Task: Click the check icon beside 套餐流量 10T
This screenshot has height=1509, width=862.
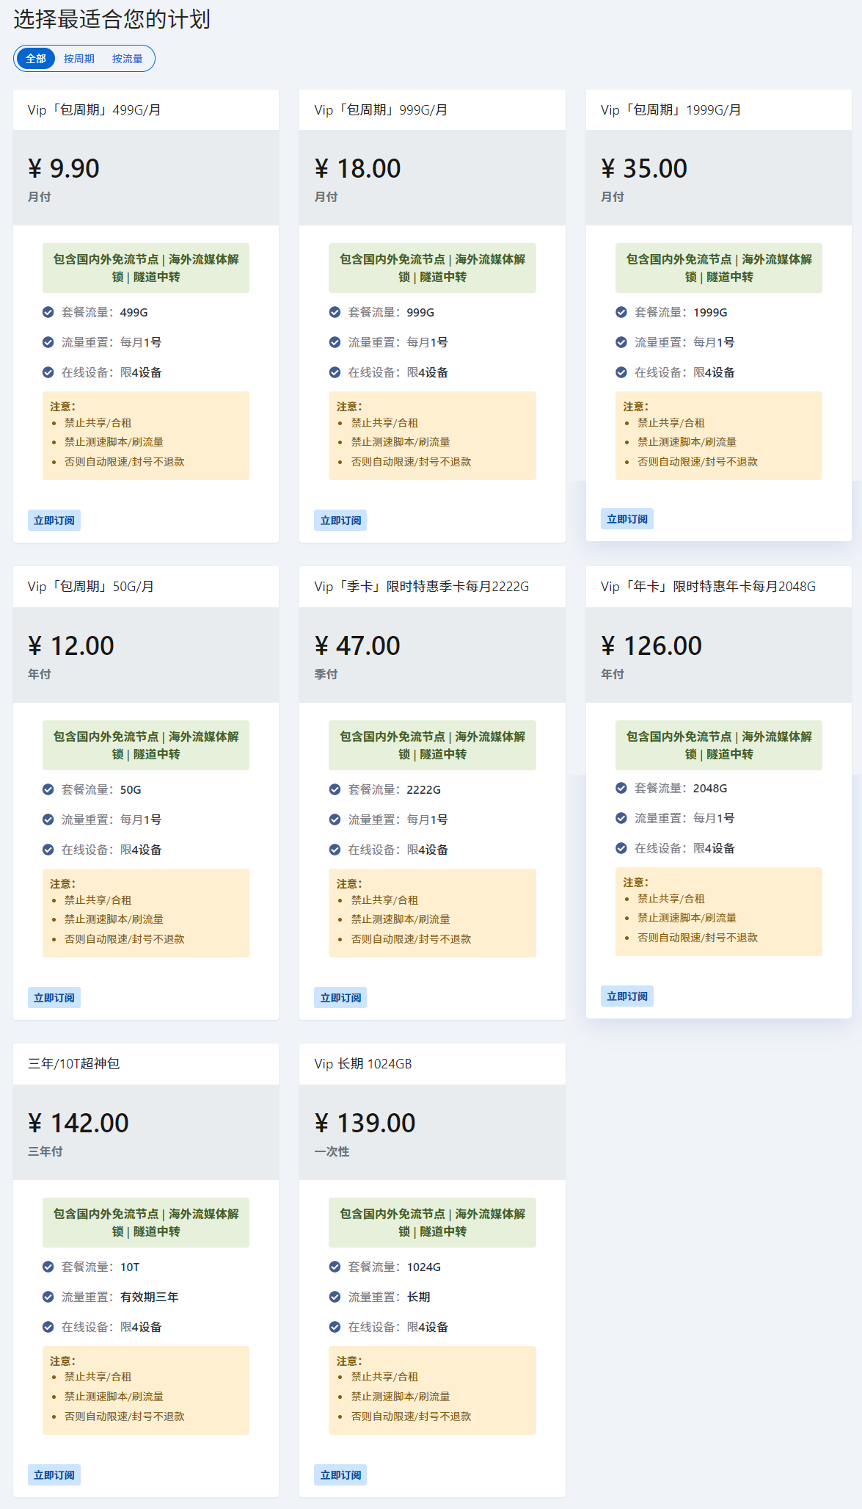Action: point(48,1267)
